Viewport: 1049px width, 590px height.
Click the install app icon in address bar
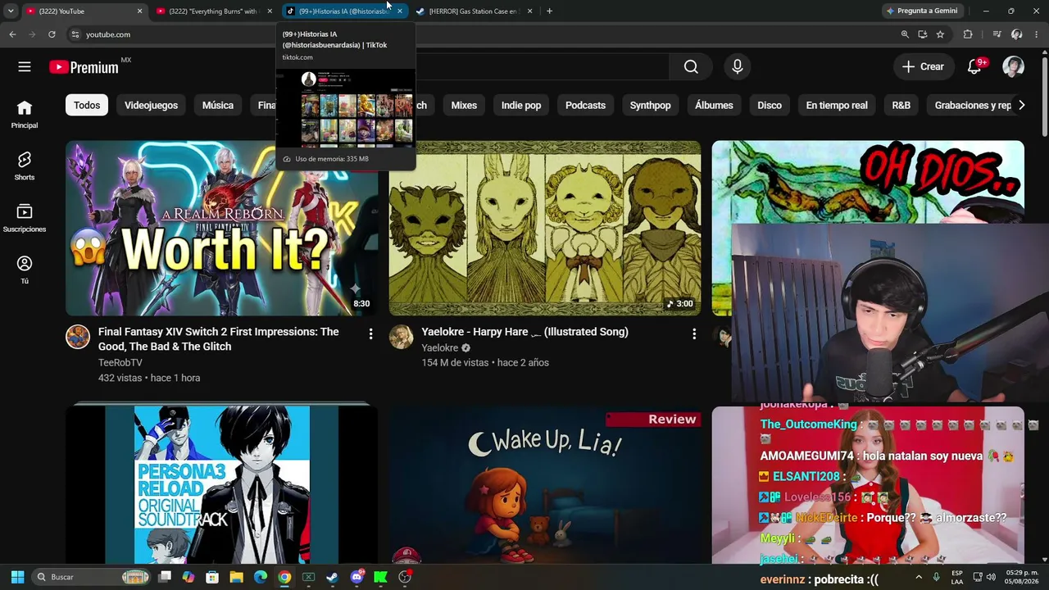923,34
